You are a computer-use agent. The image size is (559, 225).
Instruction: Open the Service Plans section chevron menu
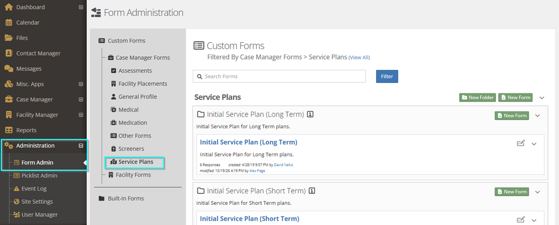coord(542,98)
